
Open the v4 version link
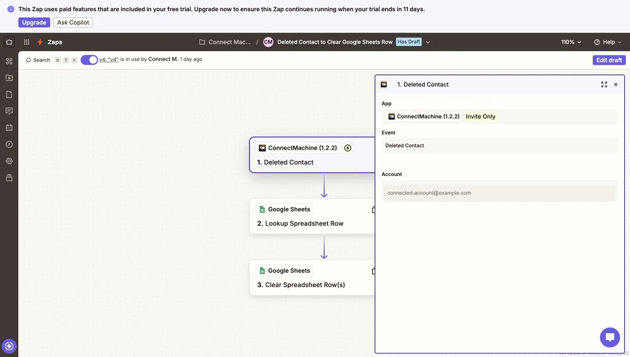pyautogui.click(x=109, y=59)
